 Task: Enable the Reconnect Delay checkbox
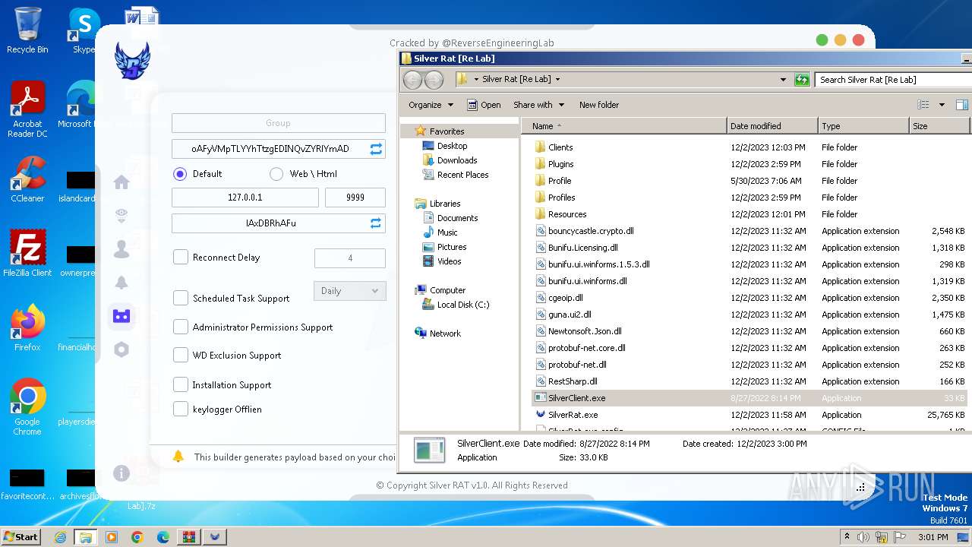(181, 257)
